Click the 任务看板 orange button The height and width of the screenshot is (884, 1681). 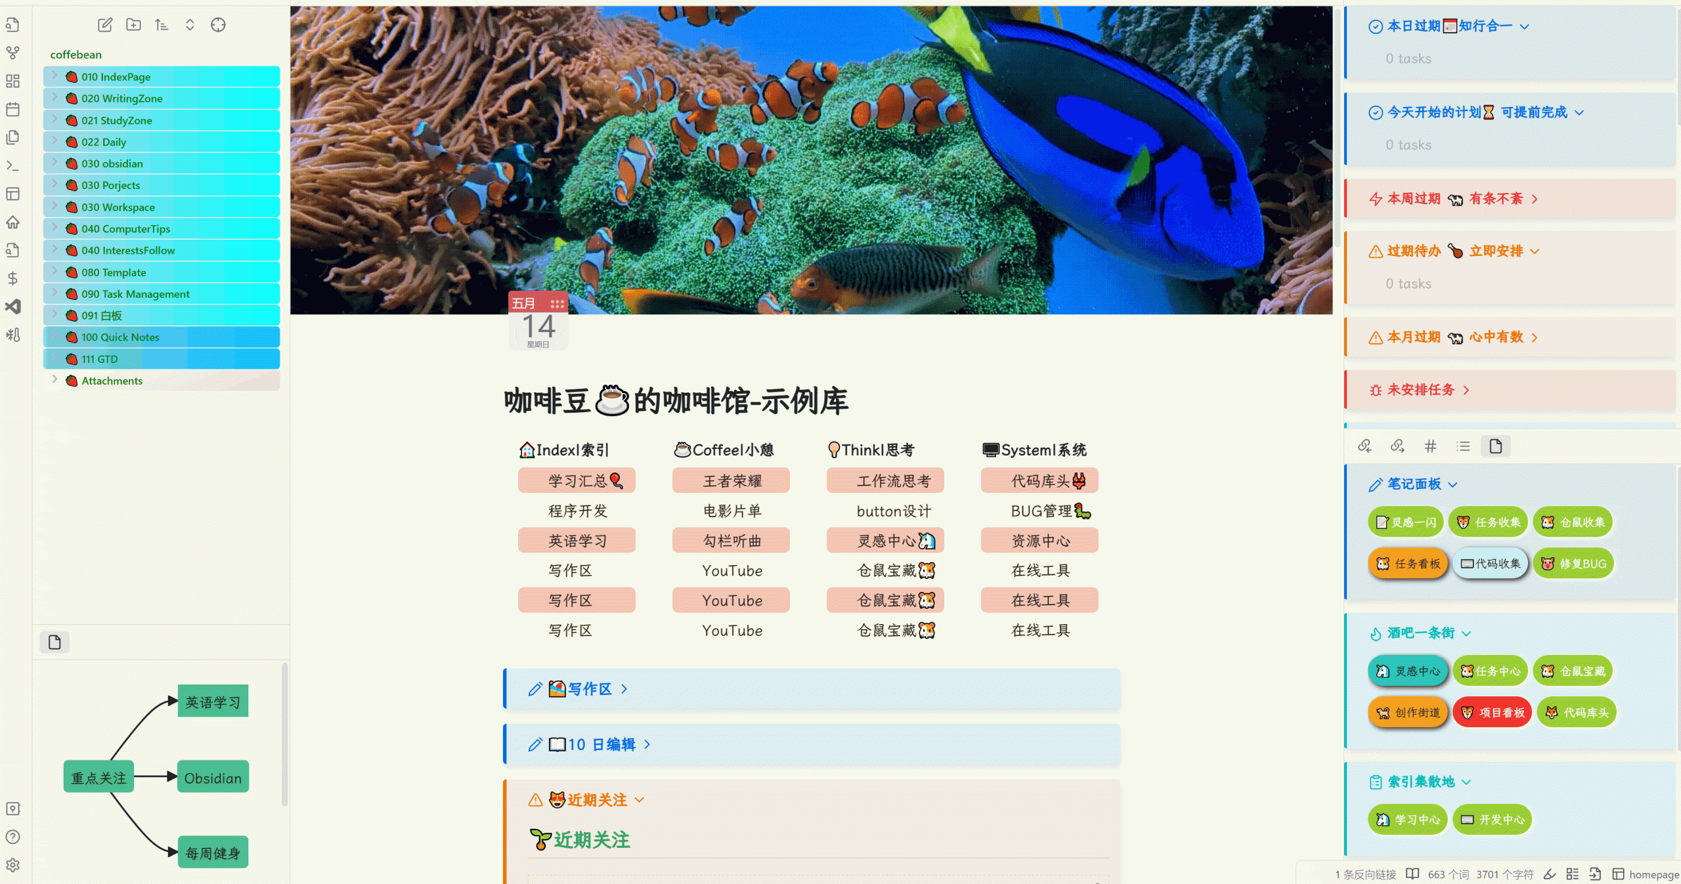[1408, 564]
